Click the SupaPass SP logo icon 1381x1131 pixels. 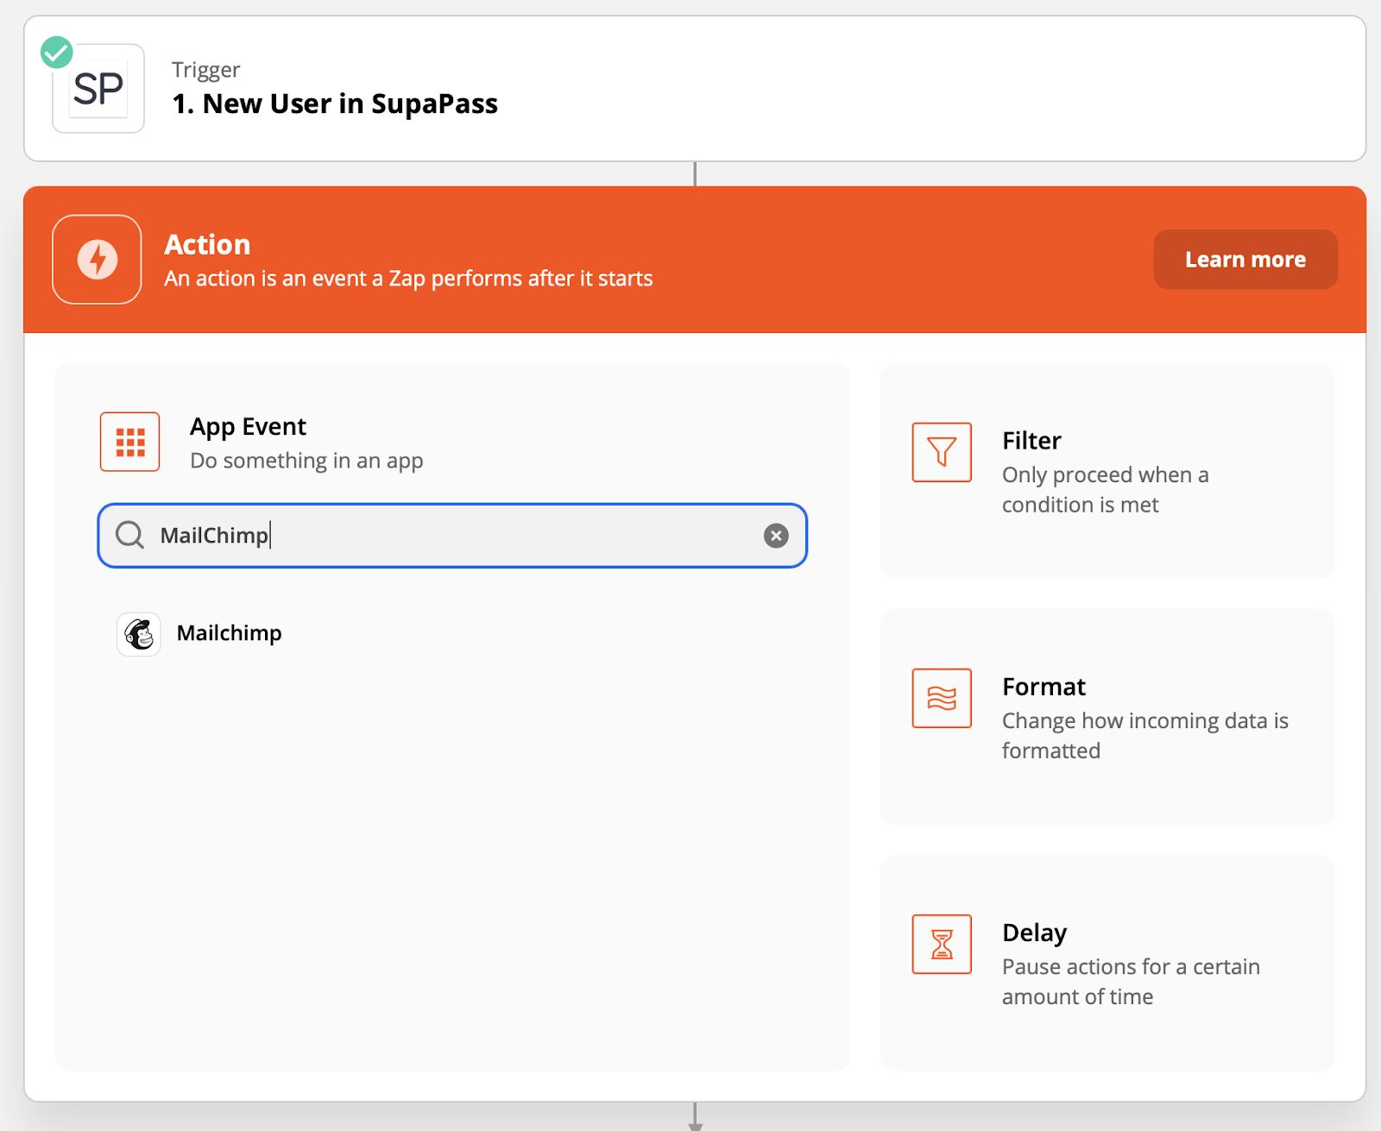tap(98, 89)
